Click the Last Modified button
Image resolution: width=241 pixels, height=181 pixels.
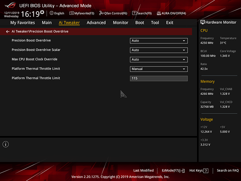(143, 170)
